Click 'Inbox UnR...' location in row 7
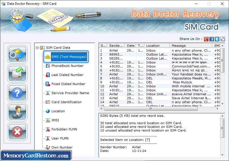Screen dimensions: 229x161 [x=156, y=74]
